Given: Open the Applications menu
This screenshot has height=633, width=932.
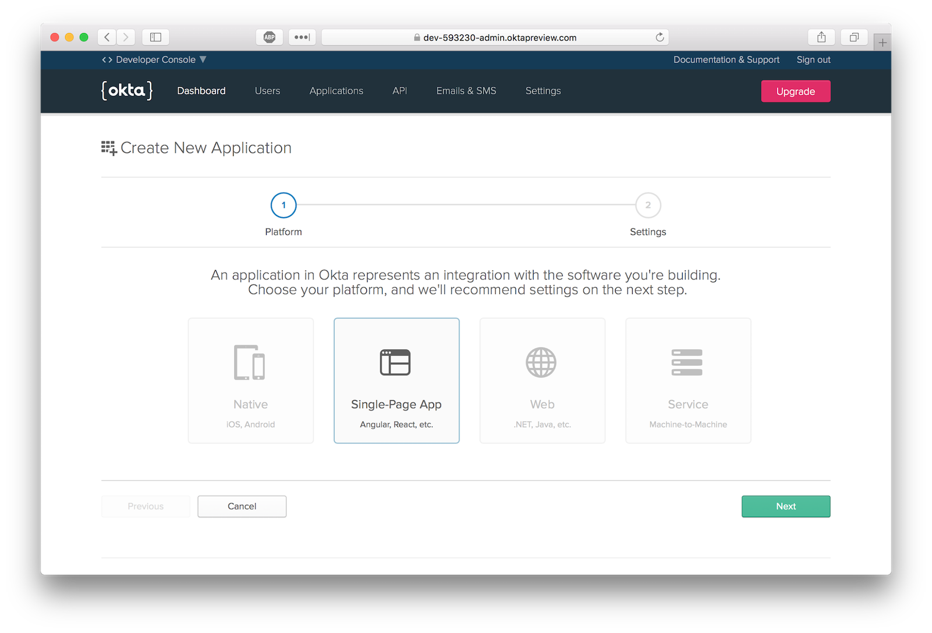Looking at the screenshot, I should tap(336, 91).
